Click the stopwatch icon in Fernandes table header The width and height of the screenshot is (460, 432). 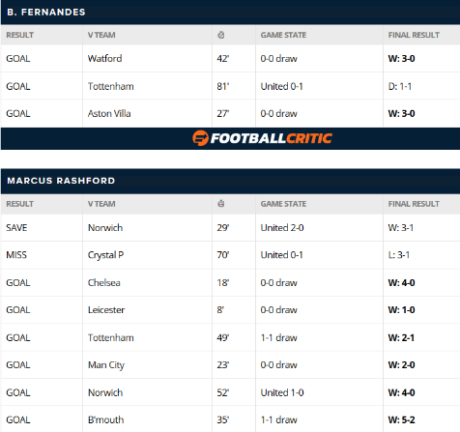[x=221, y=35]
